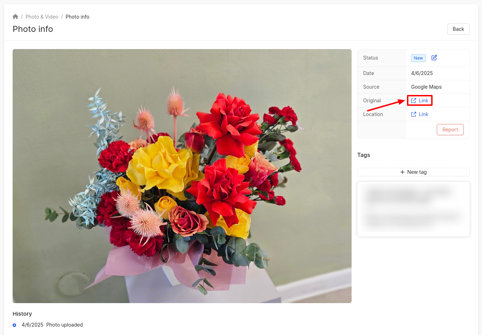Add a tag using New tag label

[x=417, y=172]
